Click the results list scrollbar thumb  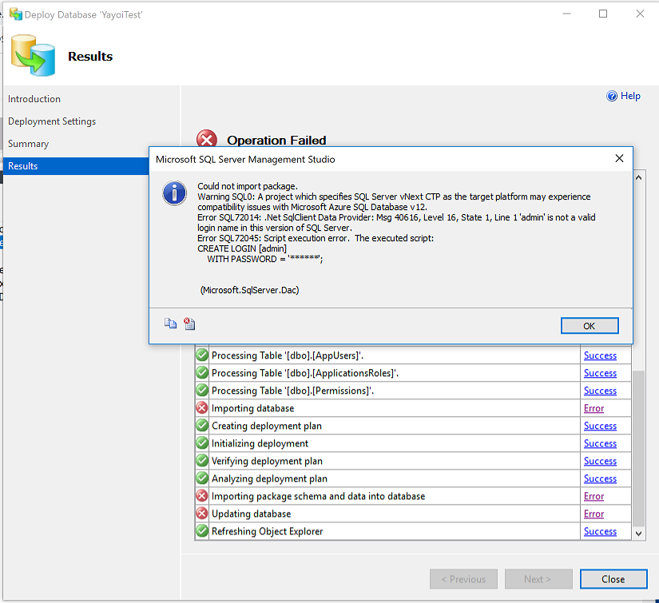[638, 448]
